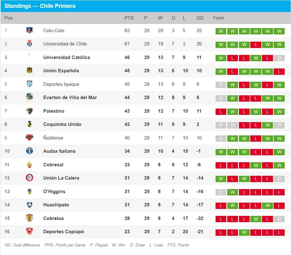Select the Palestino team crest
This screenshot has width=291, height=255.
click(x=29, y=111)
